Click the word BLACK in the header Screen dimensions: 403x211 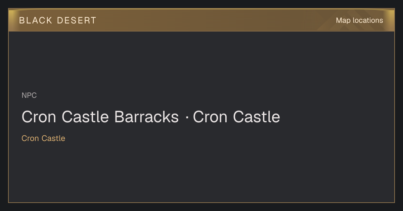[36, 20]
